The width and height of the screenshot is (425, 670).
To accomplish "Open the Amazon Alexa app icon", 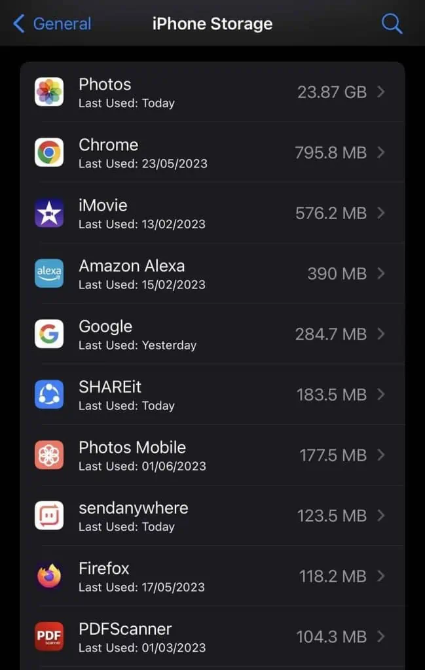I will [48, 273].
